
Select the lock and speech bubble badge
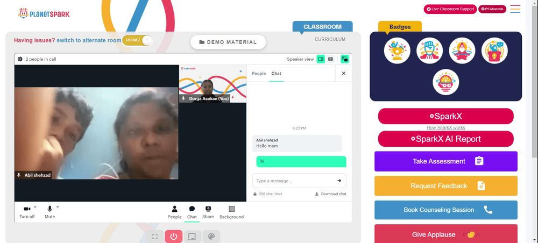pos(494,51)
